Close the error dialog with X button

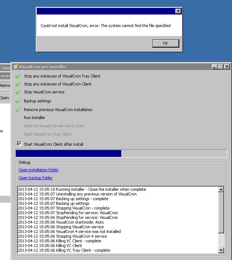pyautogui.click(x=178, y=11)
